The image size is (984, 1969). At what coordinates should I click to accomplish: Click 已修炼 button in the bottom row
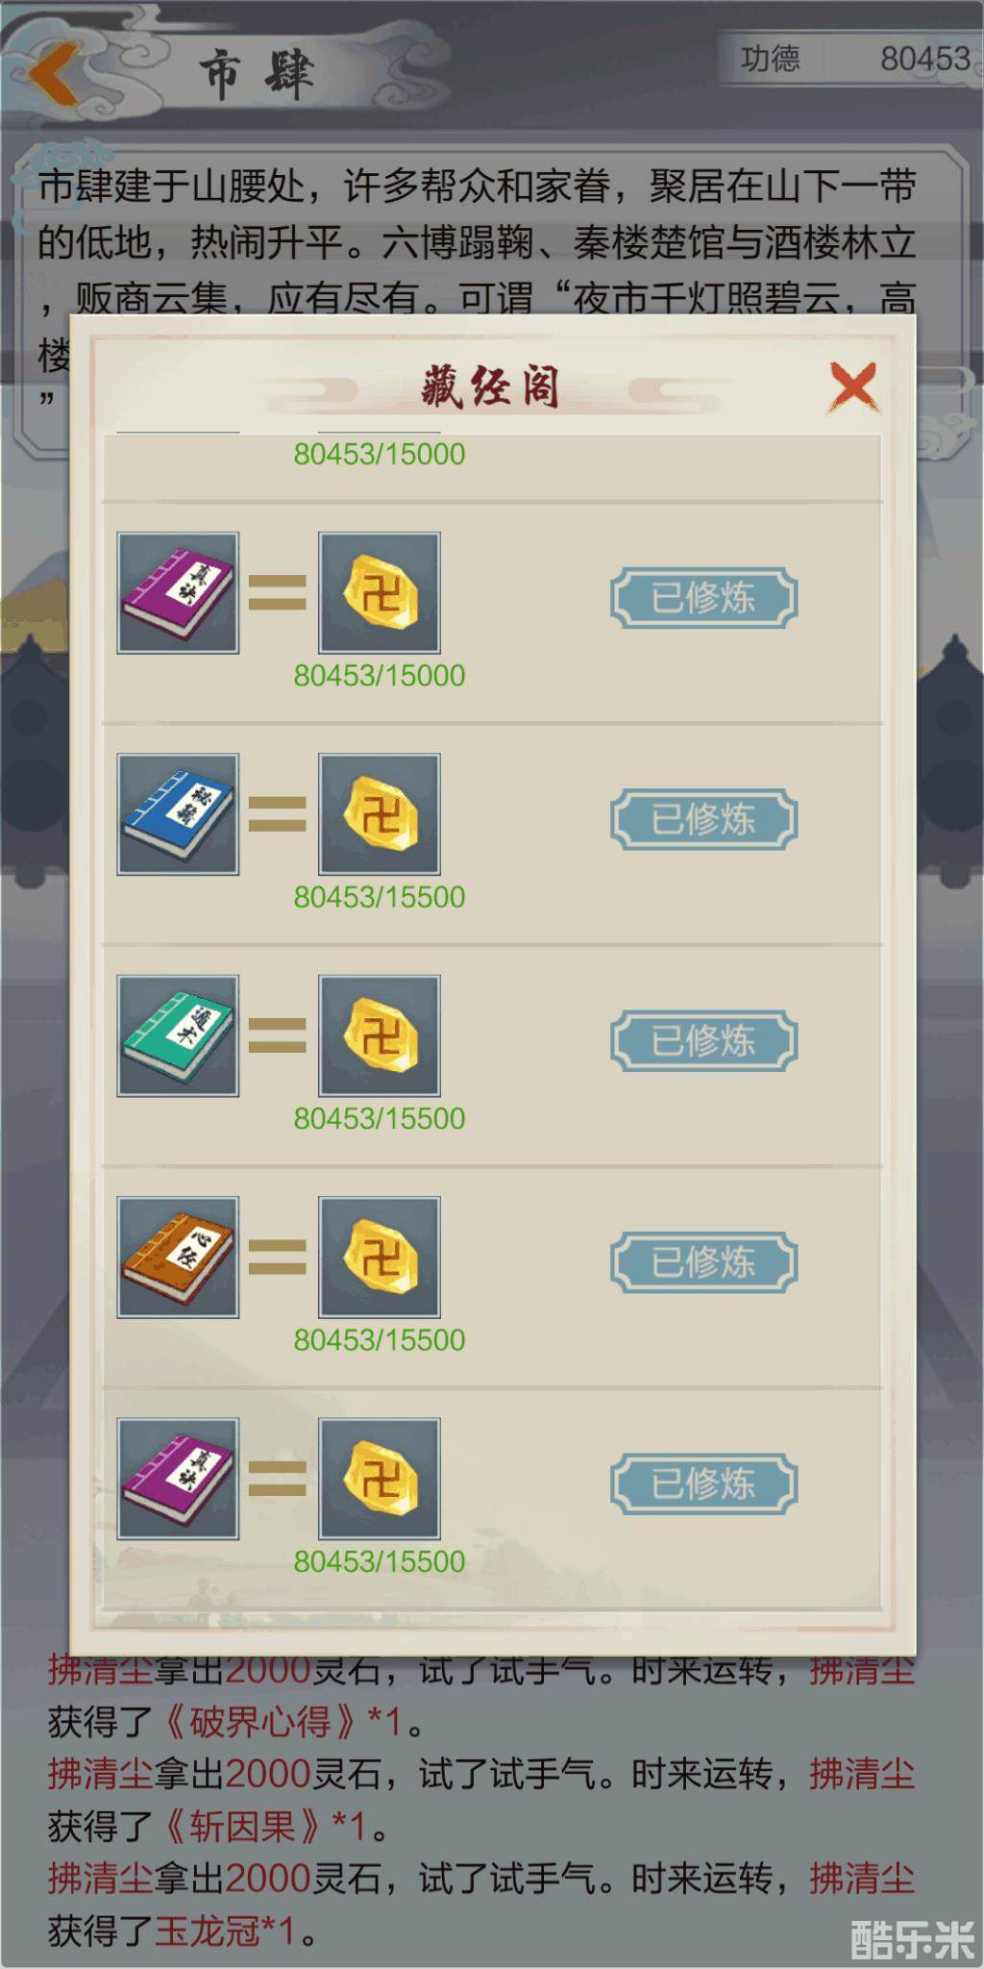(703, 1483)
